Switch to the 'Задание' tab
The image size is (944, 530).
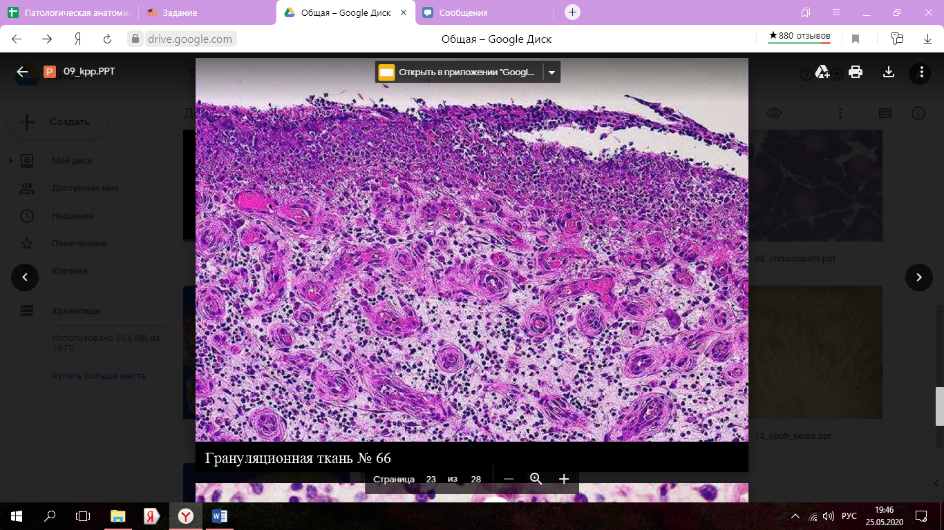point(207,12)
